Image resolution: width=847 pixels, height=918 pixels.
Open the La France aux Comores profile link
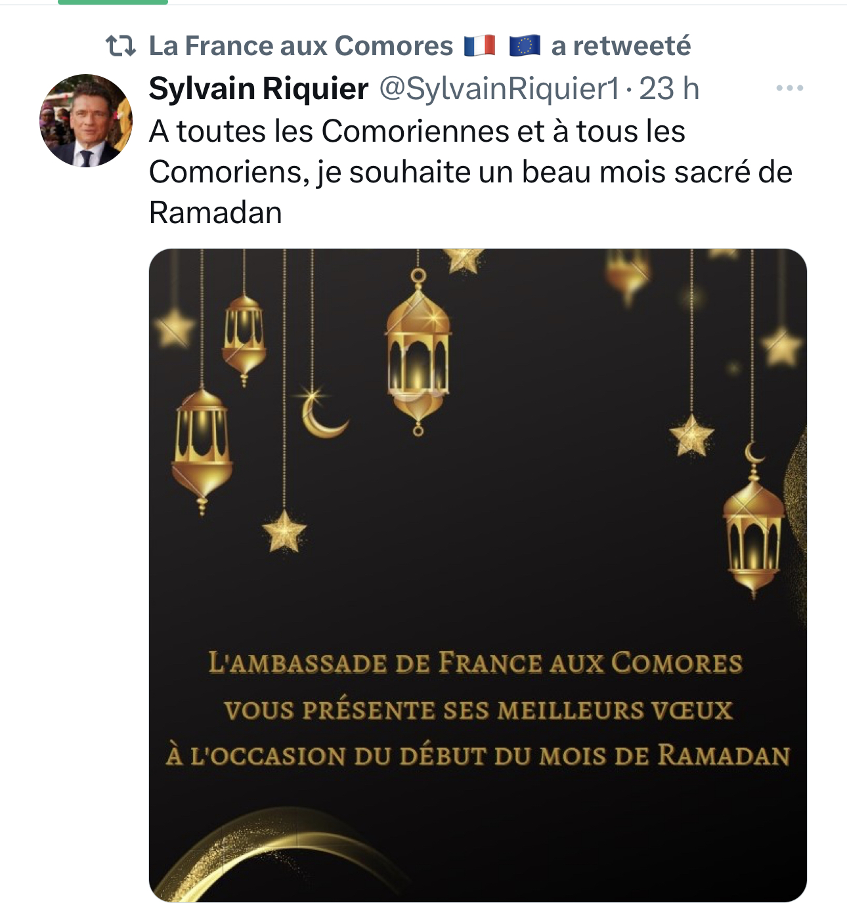[301, 46]
